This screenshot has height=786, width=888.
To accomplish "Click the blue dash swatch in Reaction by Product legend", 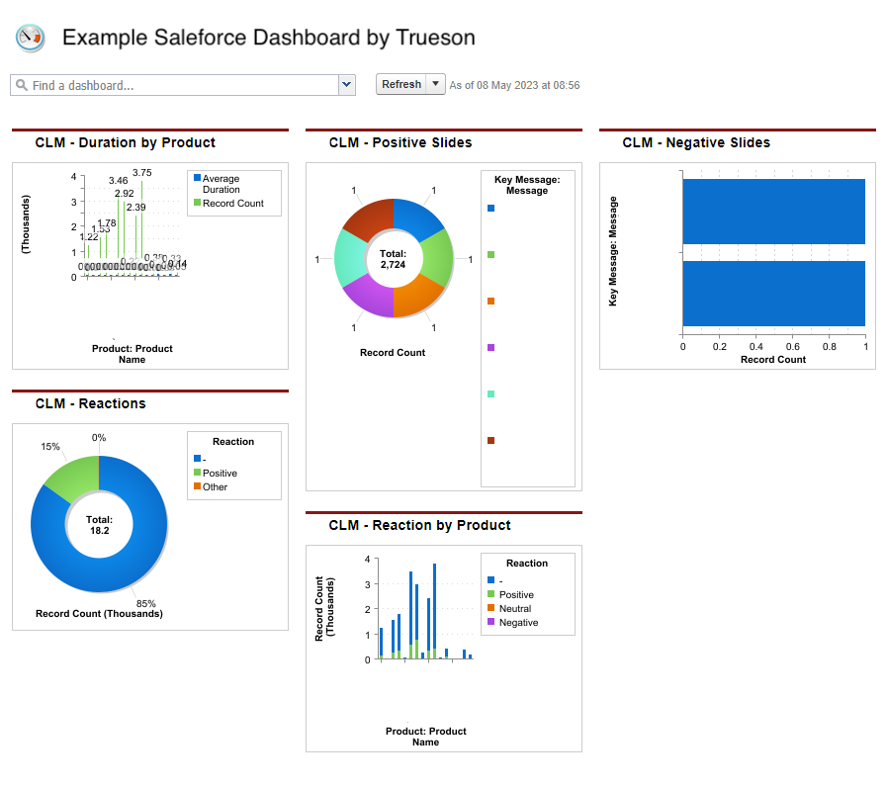I will 491,580.
